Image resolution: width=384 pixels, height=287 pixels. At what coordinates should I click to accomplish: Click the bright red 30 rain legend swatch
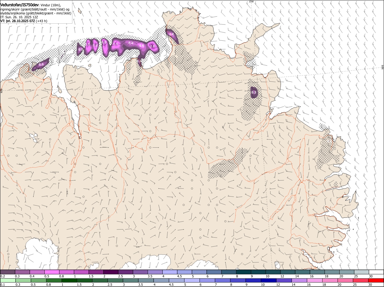[x=376, y=280]
